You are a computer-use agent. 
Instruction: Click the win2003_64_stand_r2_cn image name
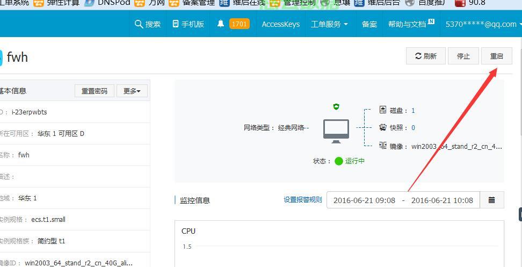pos(456,147)
